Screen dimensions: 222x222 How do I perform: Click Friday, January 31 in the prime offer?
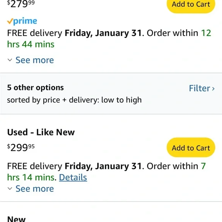[103, 33]
